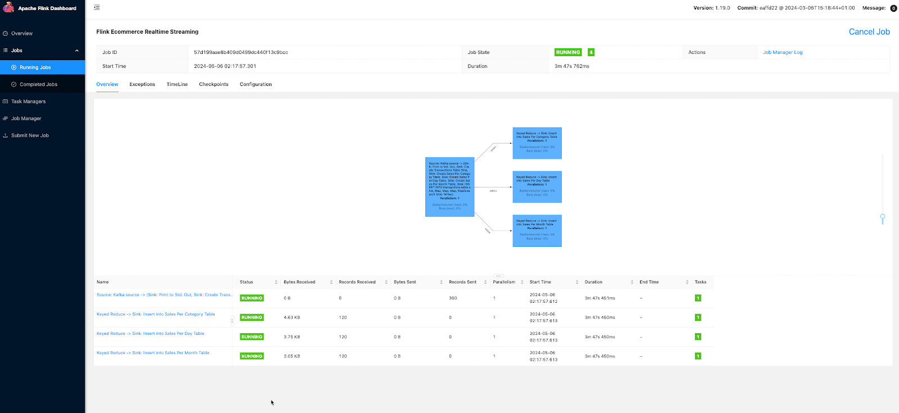Viewport: 899px width, 413px height.
Task: Open Insert into Sales Per Month Table link
Action: point(153,353)
